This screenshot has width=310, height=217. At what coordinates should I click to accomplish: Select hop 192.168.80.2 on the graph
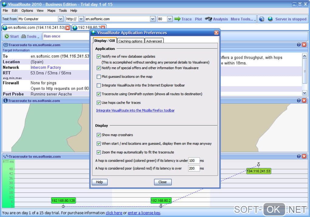tap(161, 201)
